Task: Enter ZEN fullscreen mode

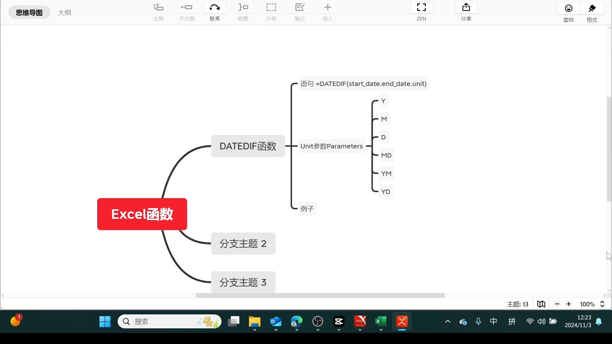Action: [x=421, y=7]
